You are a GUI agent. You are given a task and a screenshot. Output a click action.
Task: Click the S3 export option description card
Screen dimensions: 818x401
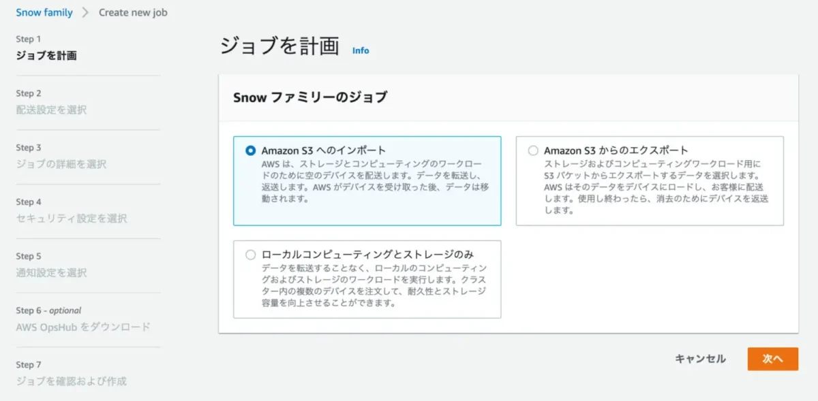(656, 187)
